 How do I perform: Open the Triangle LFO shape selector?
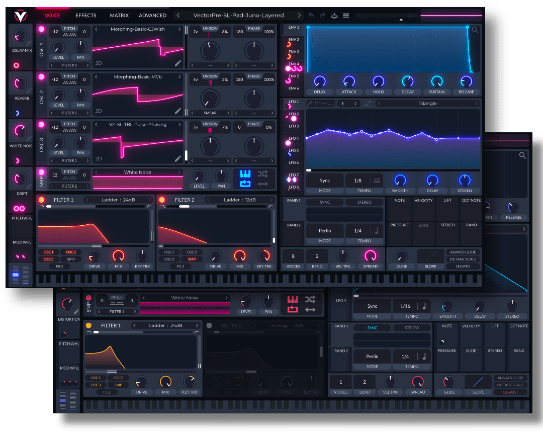pos(427,104)
